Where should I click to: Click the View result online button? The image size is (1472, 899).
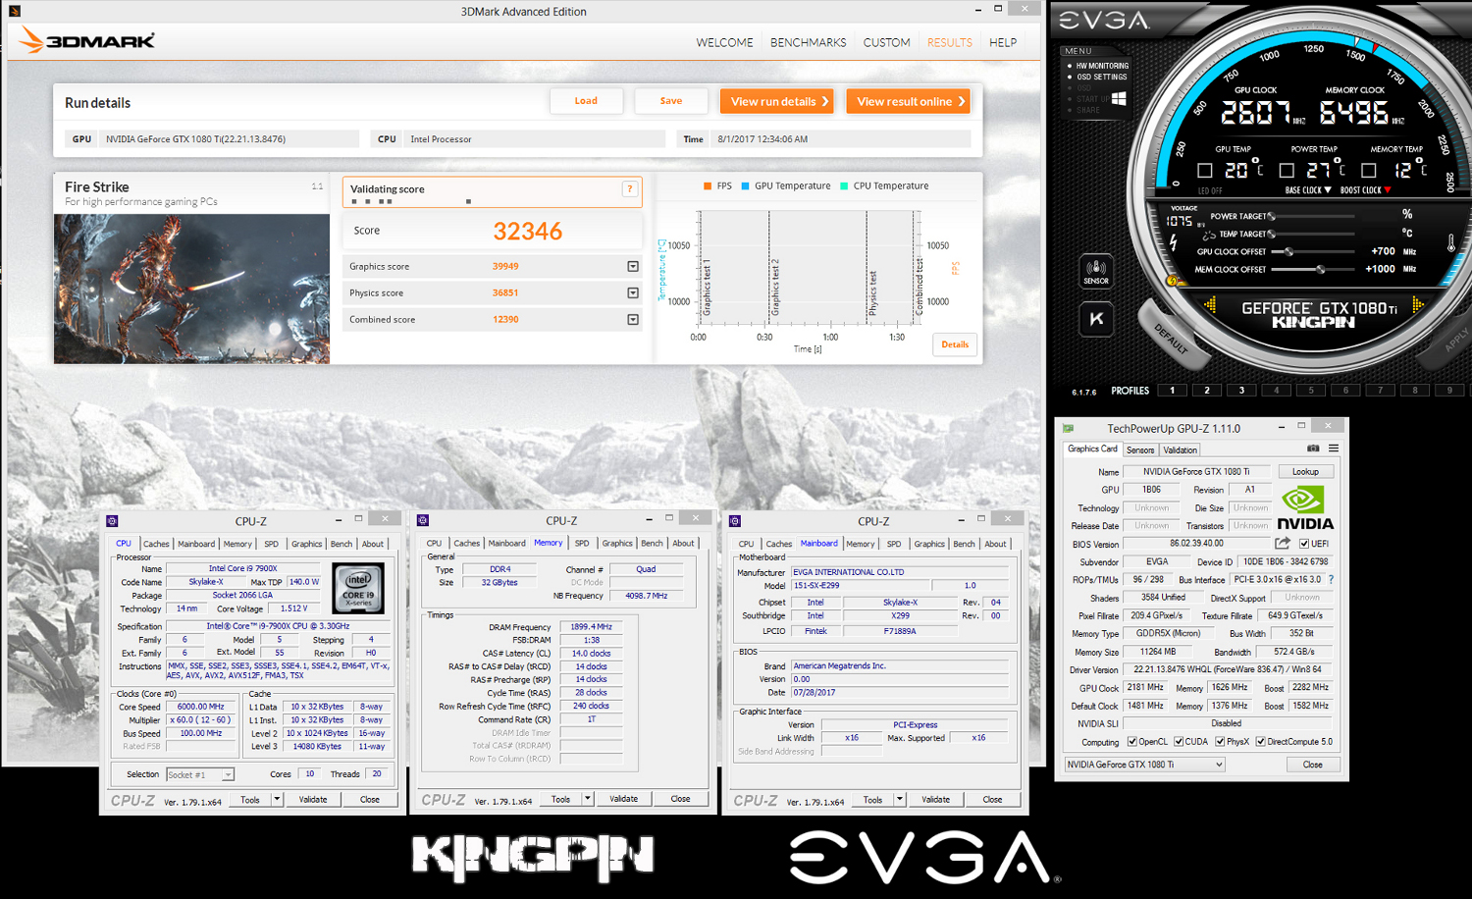point(908,101)
